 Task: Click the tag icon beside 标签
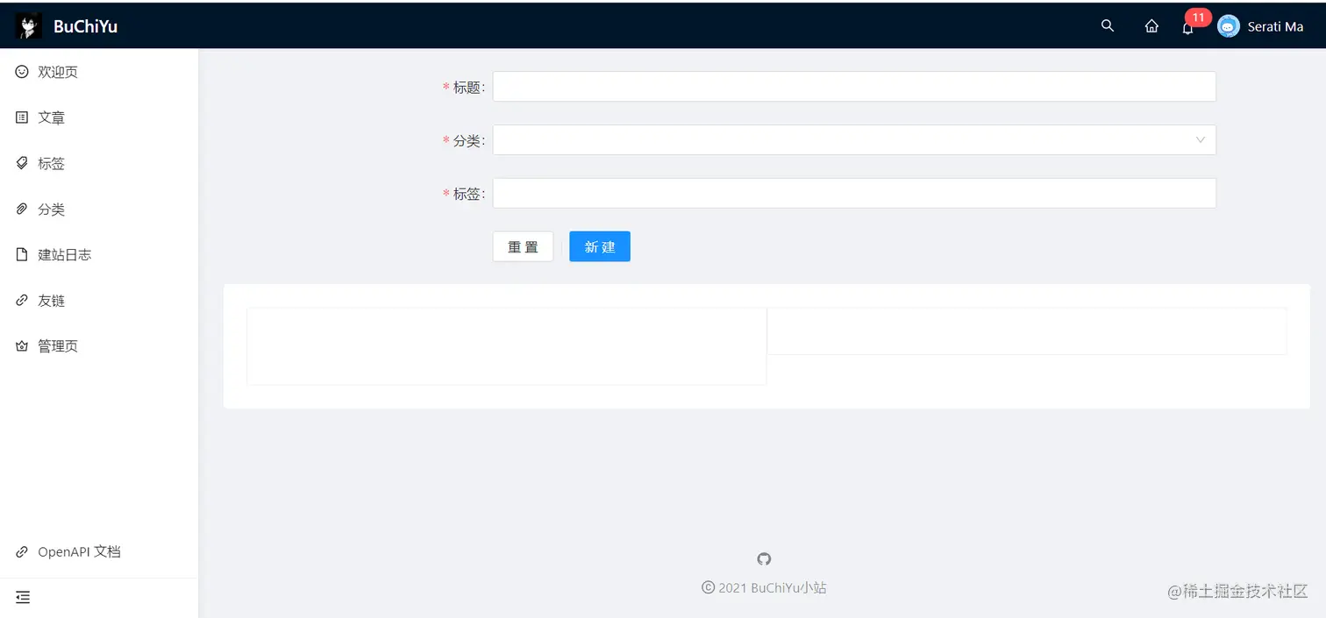point(23,163)
